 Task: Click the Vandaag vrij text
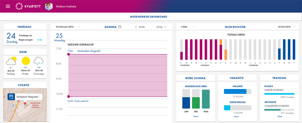click(25, 35)
